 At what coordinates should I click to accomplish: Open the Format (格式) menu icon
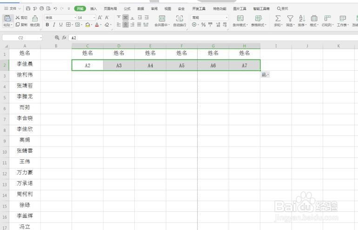(x=314, y=18)
